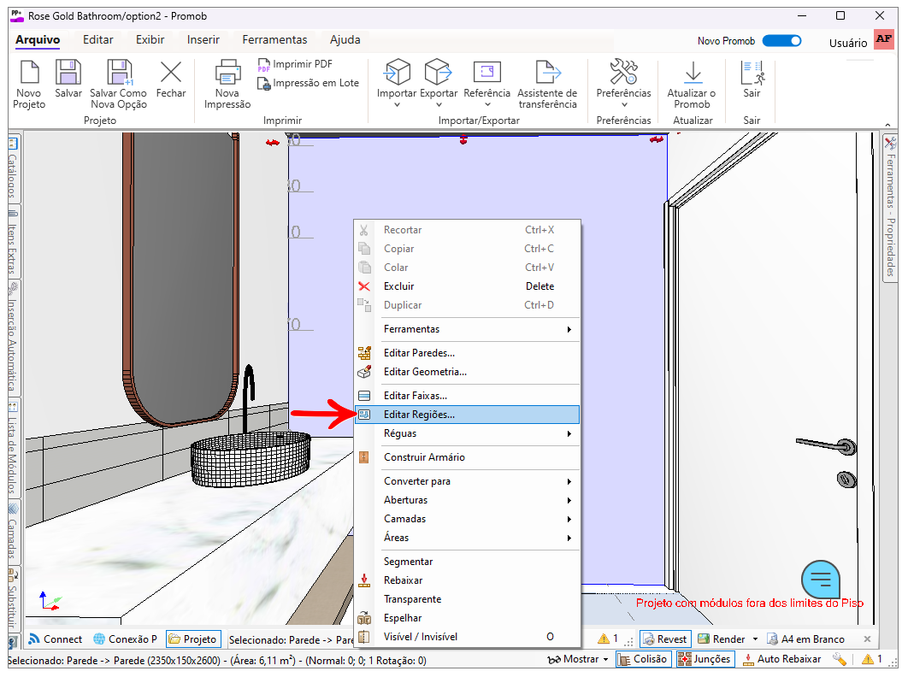The image size is (902, 677).
Task: Click the Referência icon
Action: click(x=486, y=72)
